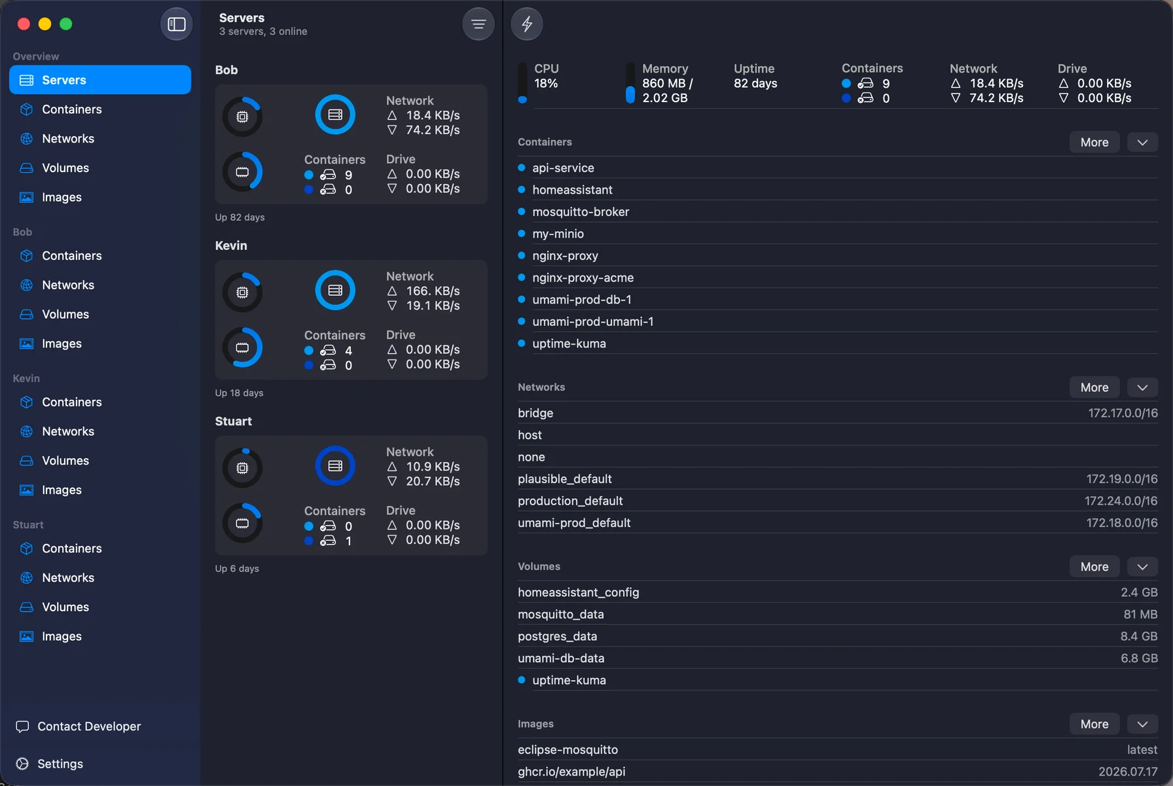Click Bob's server rack status icon
This screenshot has height=786, width=1173.
pos(335,115)
